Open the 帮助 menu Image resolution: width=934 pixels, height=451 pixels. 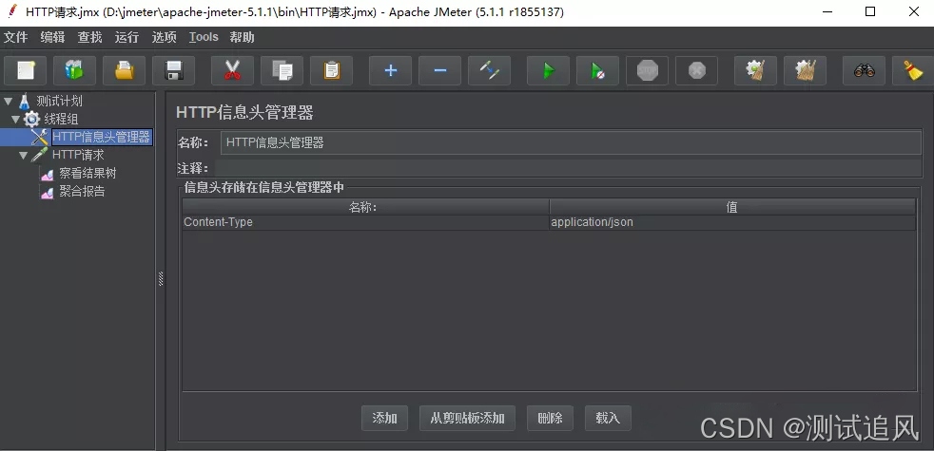coord(242,37)
